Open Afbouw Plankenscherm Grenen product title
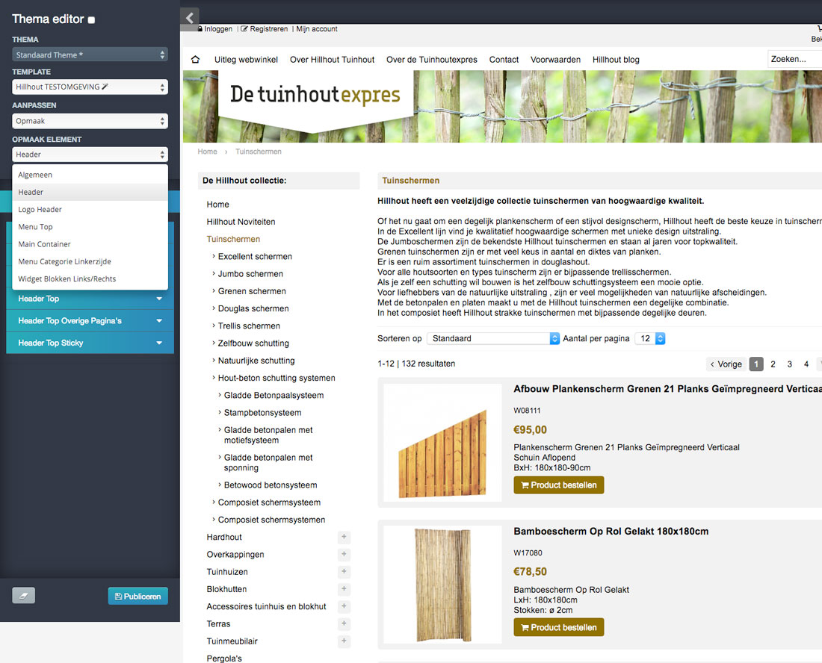This screenshot has height=663, width=822. pos(667,388)
